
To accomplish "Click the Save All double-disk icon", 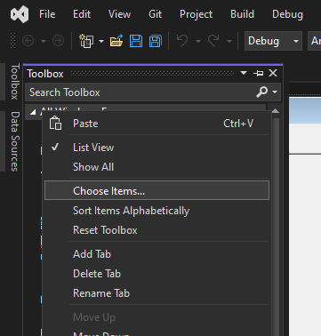I will [156, 41].
